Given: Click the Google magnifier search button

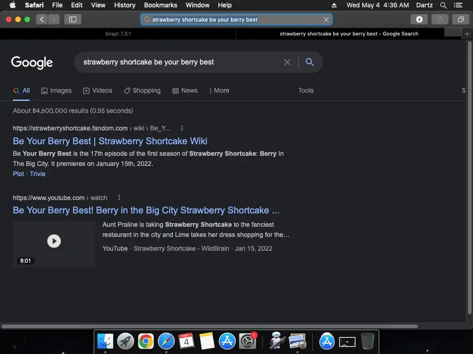Looking at the screenshot, I should [309, 62].
